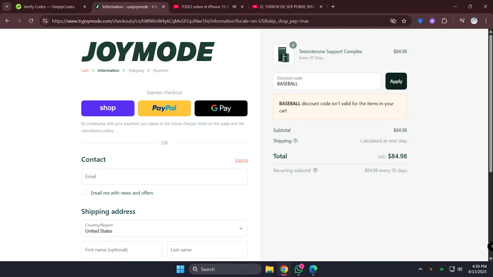Go back to Cart breadcrumb

[x=85, y=71]
